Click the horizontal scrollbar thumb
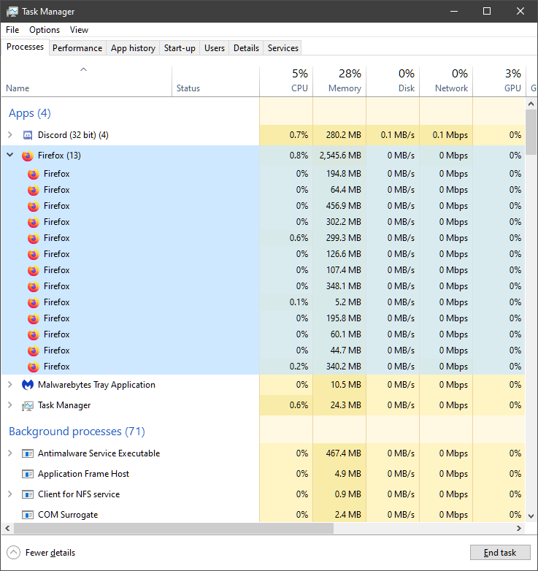Viewport: 538px width, 571px height. pos(174,528)
